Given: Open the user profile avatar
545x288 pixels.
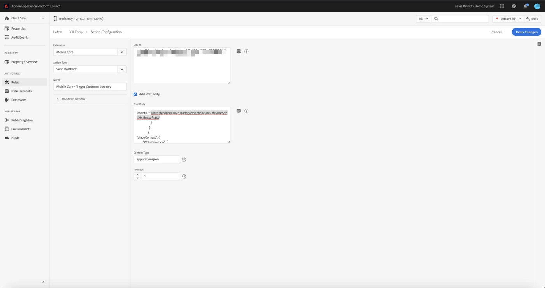Looking at the screenshot, I should pyautogui.click(x=537, y=6).
